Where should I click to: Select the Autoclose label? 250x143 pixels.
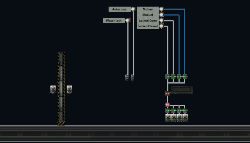(x=120, y=9)
